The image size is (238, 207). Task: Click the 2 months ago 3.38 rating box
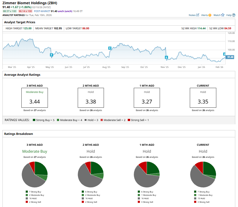91,98
